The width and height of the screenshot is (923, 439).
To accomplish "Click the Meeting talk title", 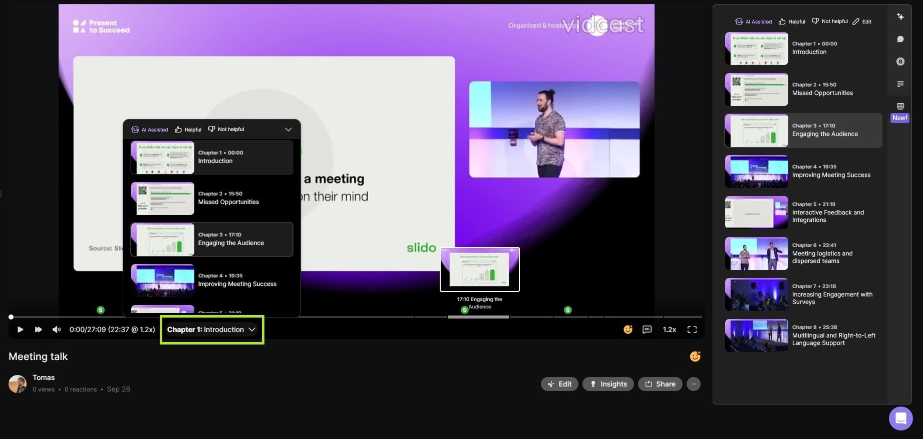I will [38, 356].
